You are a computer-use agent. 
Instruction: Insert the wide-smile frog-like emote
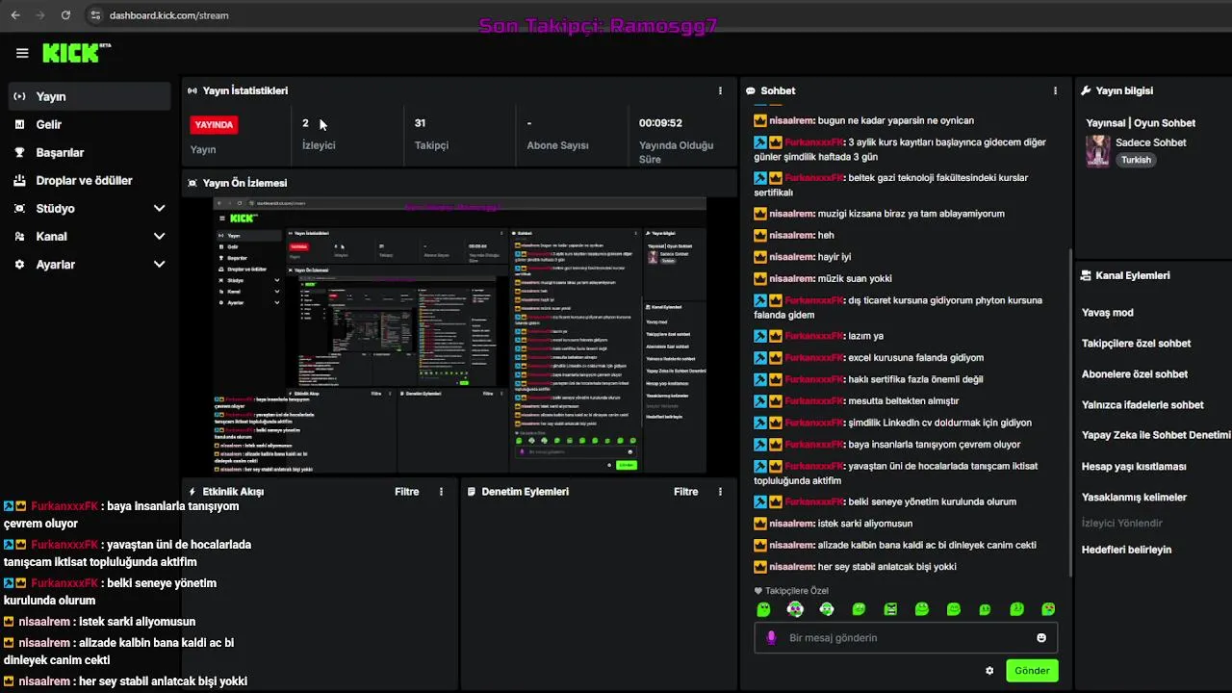point(922,609)
